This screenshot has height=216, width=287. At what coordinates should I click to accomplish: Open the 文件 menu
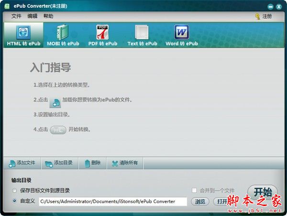click(16, 16)
